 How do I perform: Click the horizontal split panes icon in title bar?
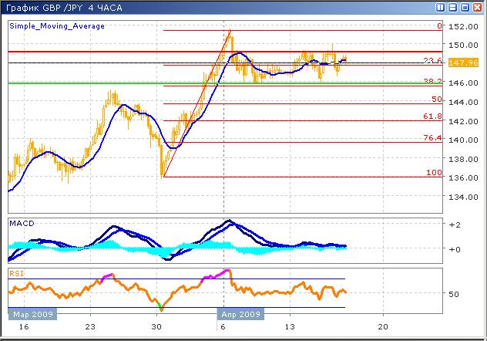point(452,7)
